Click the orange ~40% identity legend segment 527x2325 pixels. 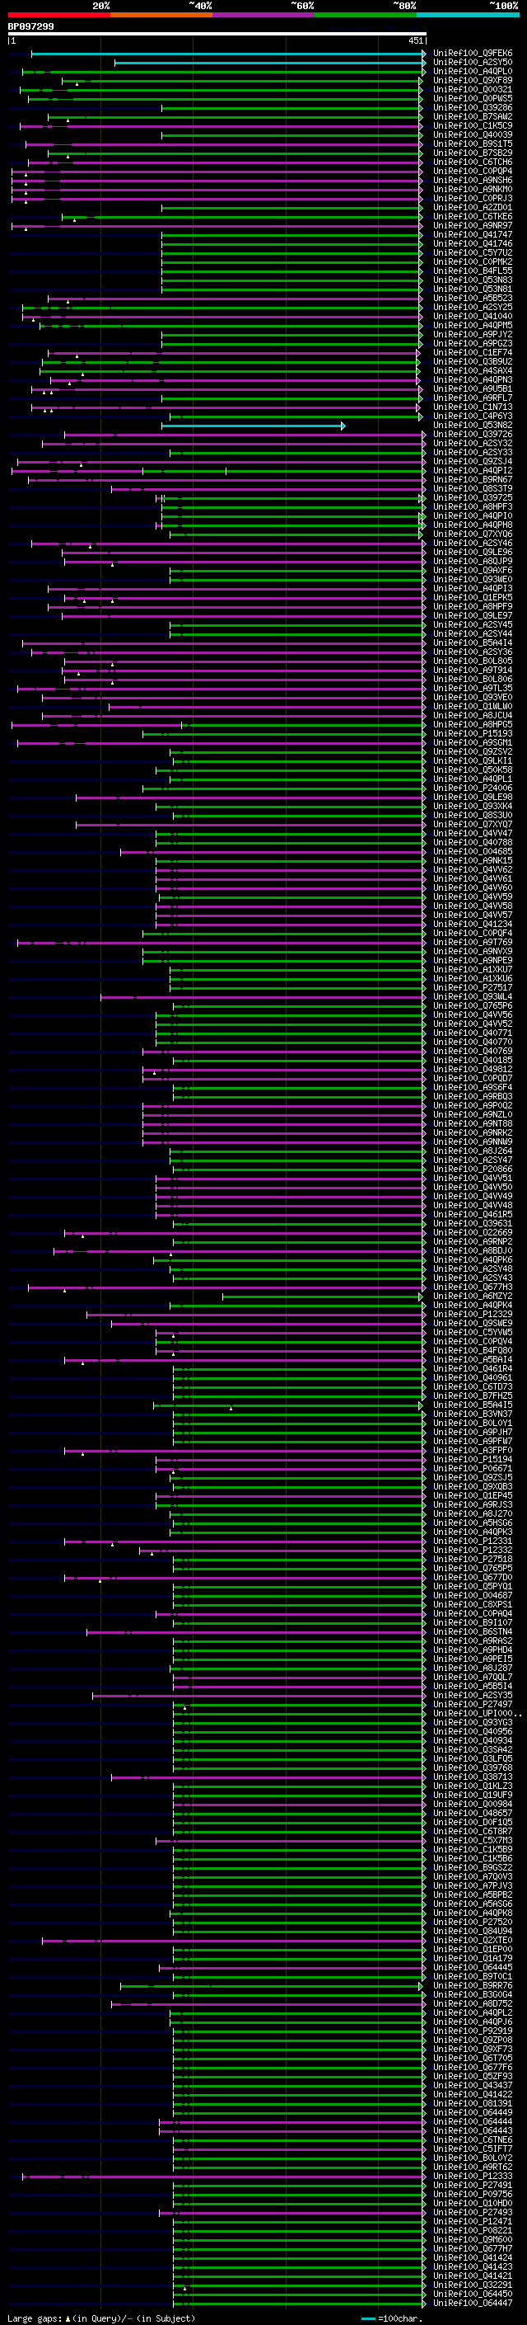tap(161, 15)
